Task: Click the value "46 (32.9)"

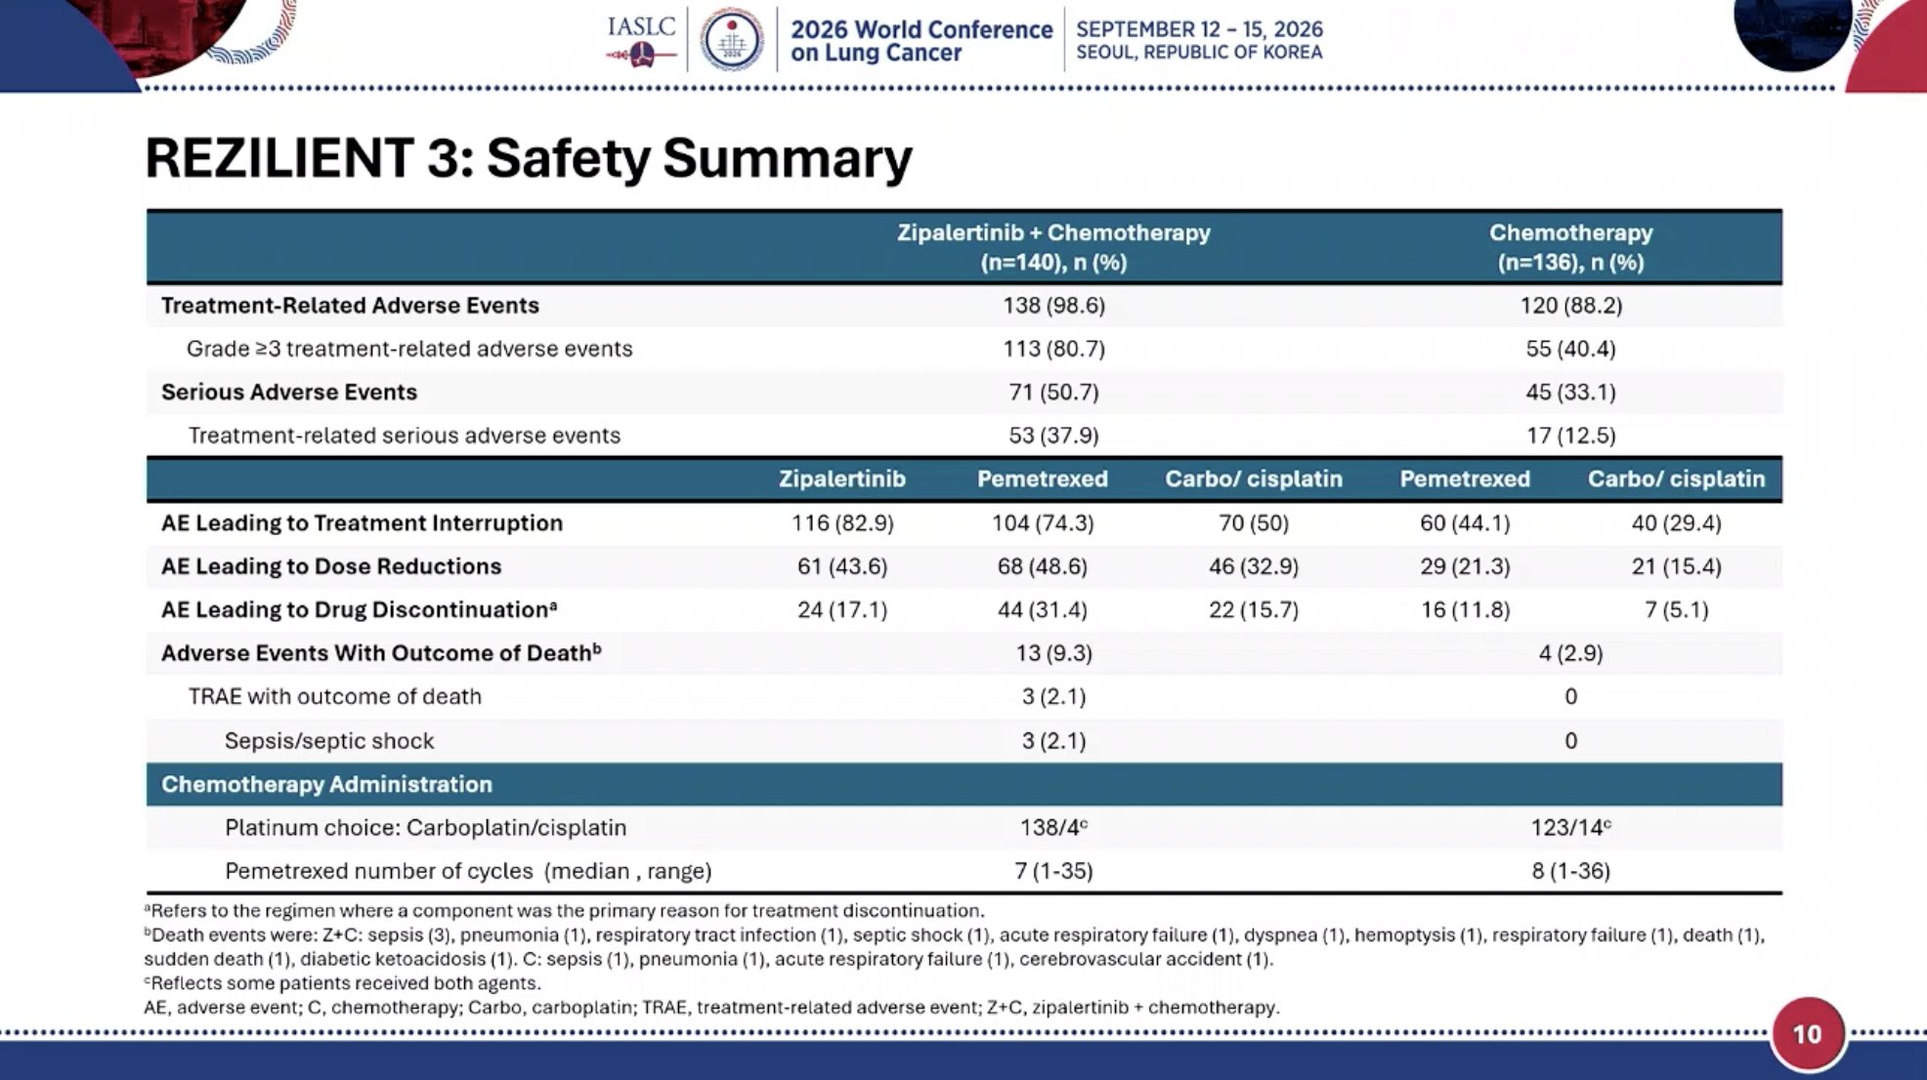Action: (x=1254, y=566)
